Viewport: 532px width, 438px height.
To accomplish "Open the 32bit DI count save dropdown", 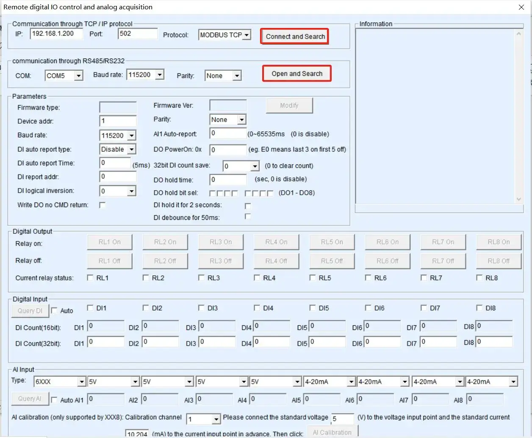I will 255,166.
